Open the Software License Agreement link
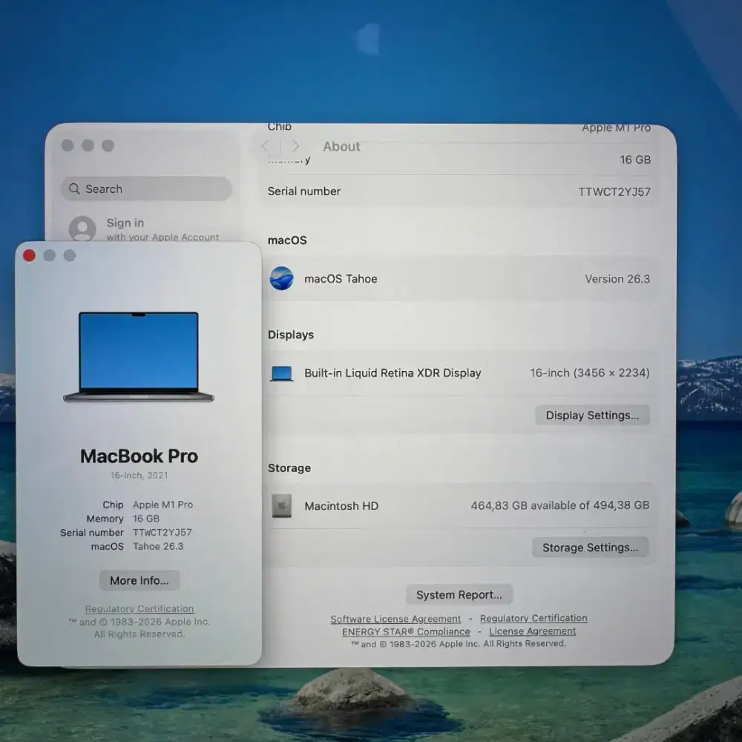 click(x=395, y=619)
